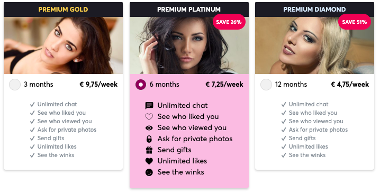Click the checkmark beside Unlimited chat in Gold plan
The image size is (380, 193).
coord(32,104)
